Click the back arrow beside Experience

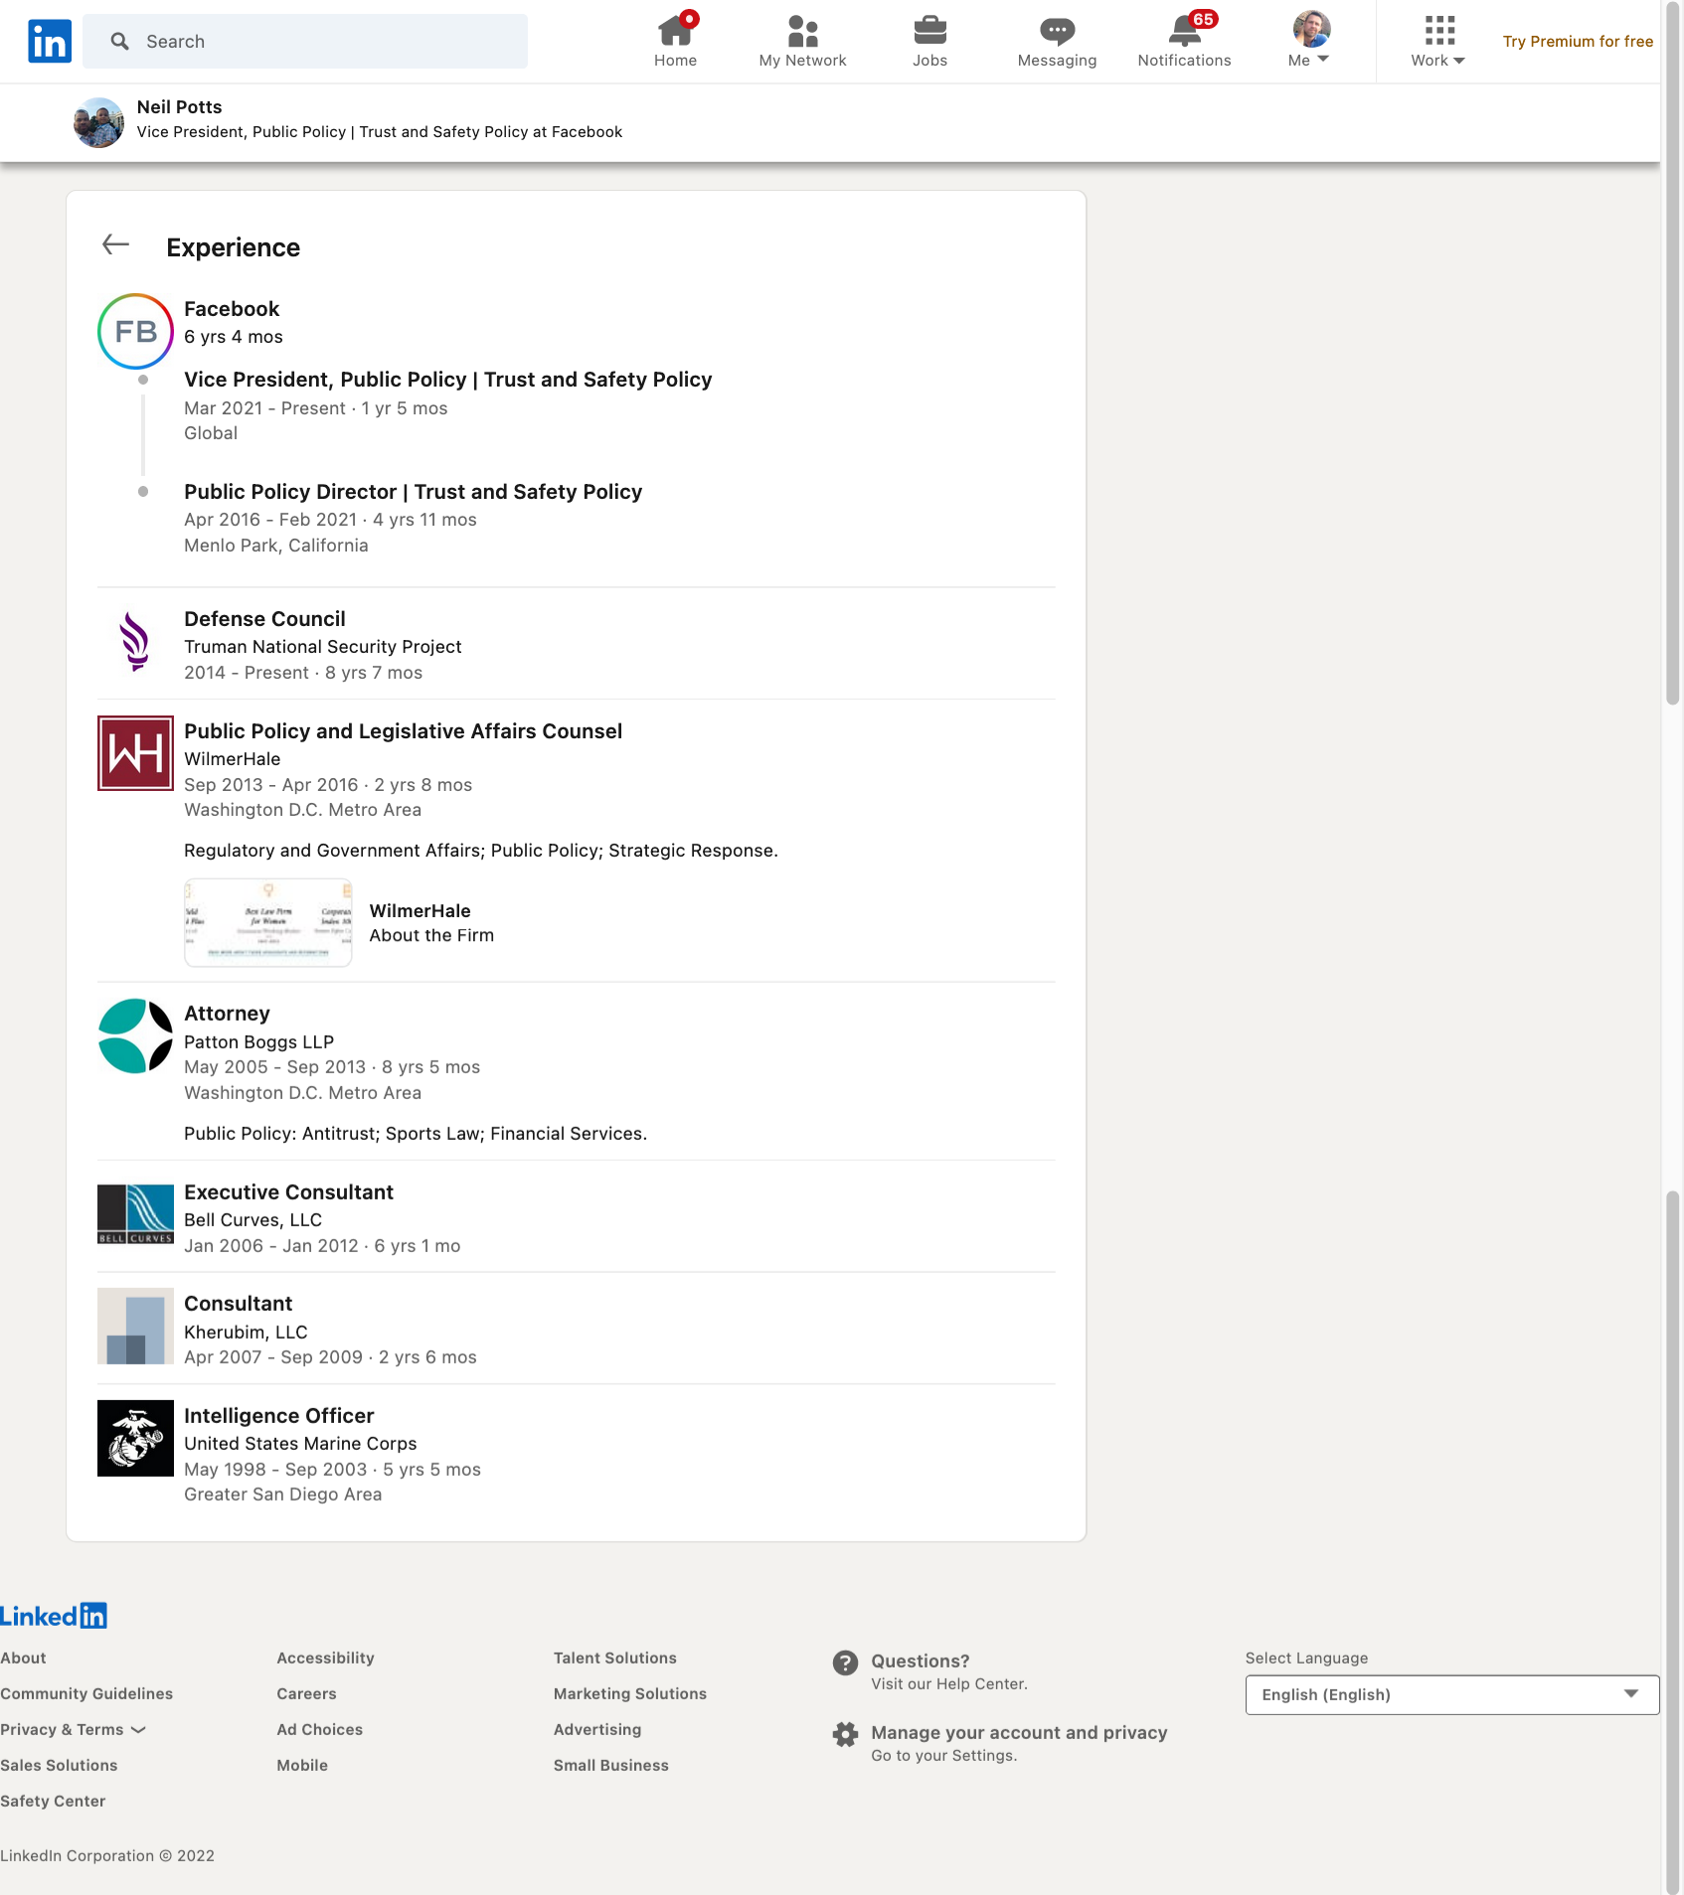(116, 244)
